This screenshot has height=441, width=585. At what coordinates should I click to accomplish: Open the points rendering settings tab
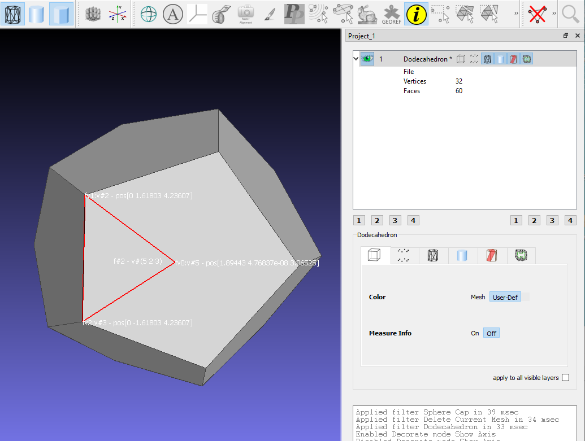pos(404,255)
